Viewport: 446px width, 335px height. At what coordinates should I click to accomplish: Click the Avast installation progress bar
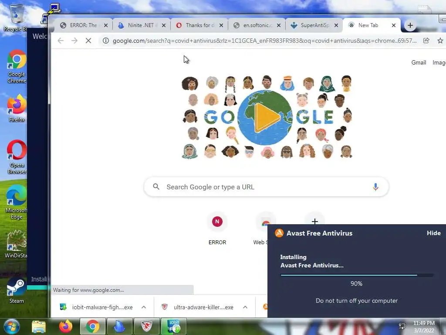point(357,275)
